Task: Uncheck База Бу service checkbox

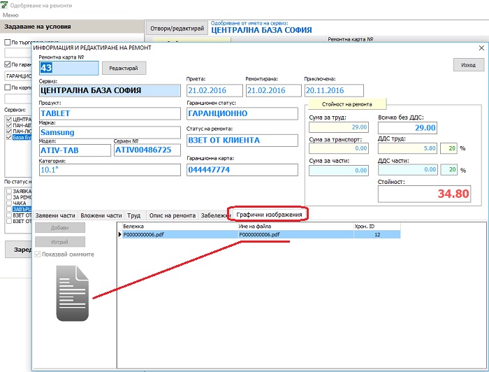Action: (x=9, y=137)
